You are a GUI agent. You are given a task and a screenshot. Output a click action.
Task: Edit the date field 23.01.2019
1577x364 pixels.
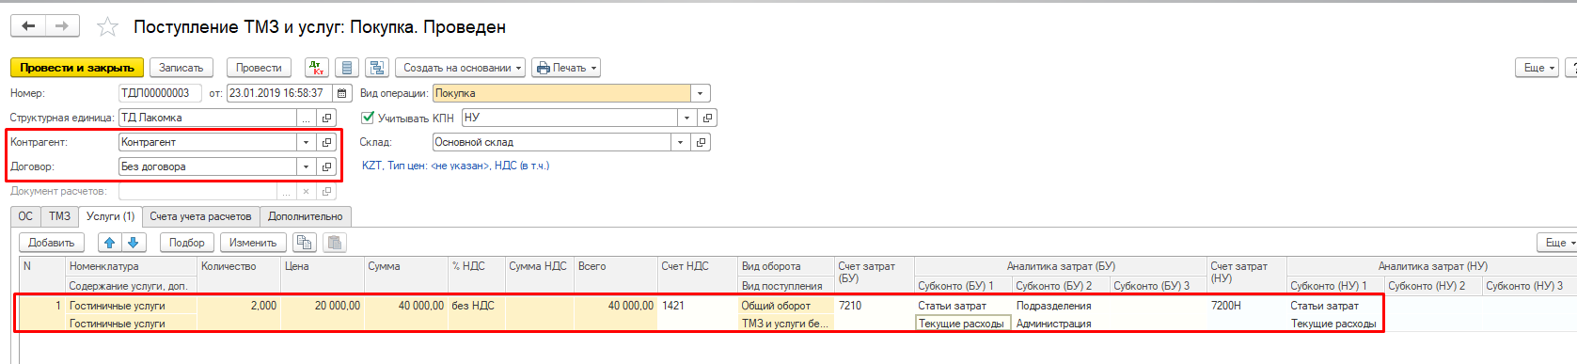tap(280, 93)
